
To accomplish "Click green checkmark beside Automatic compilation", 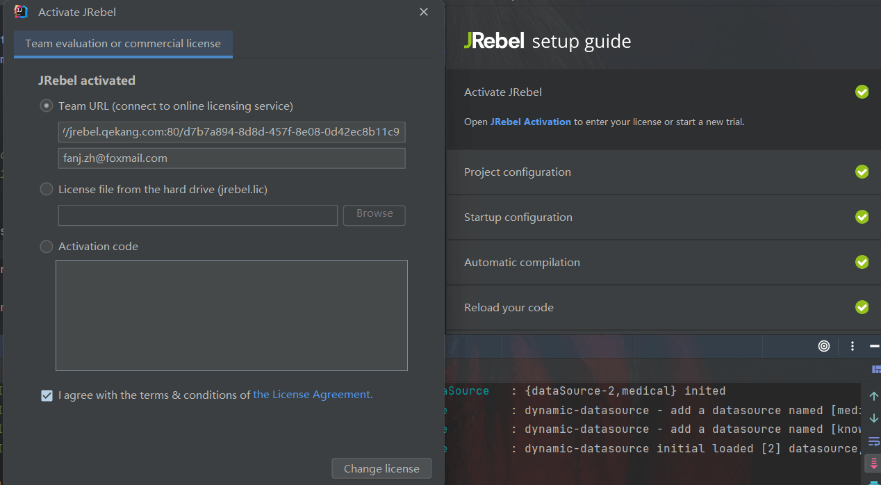I will (x=862, y=262).
